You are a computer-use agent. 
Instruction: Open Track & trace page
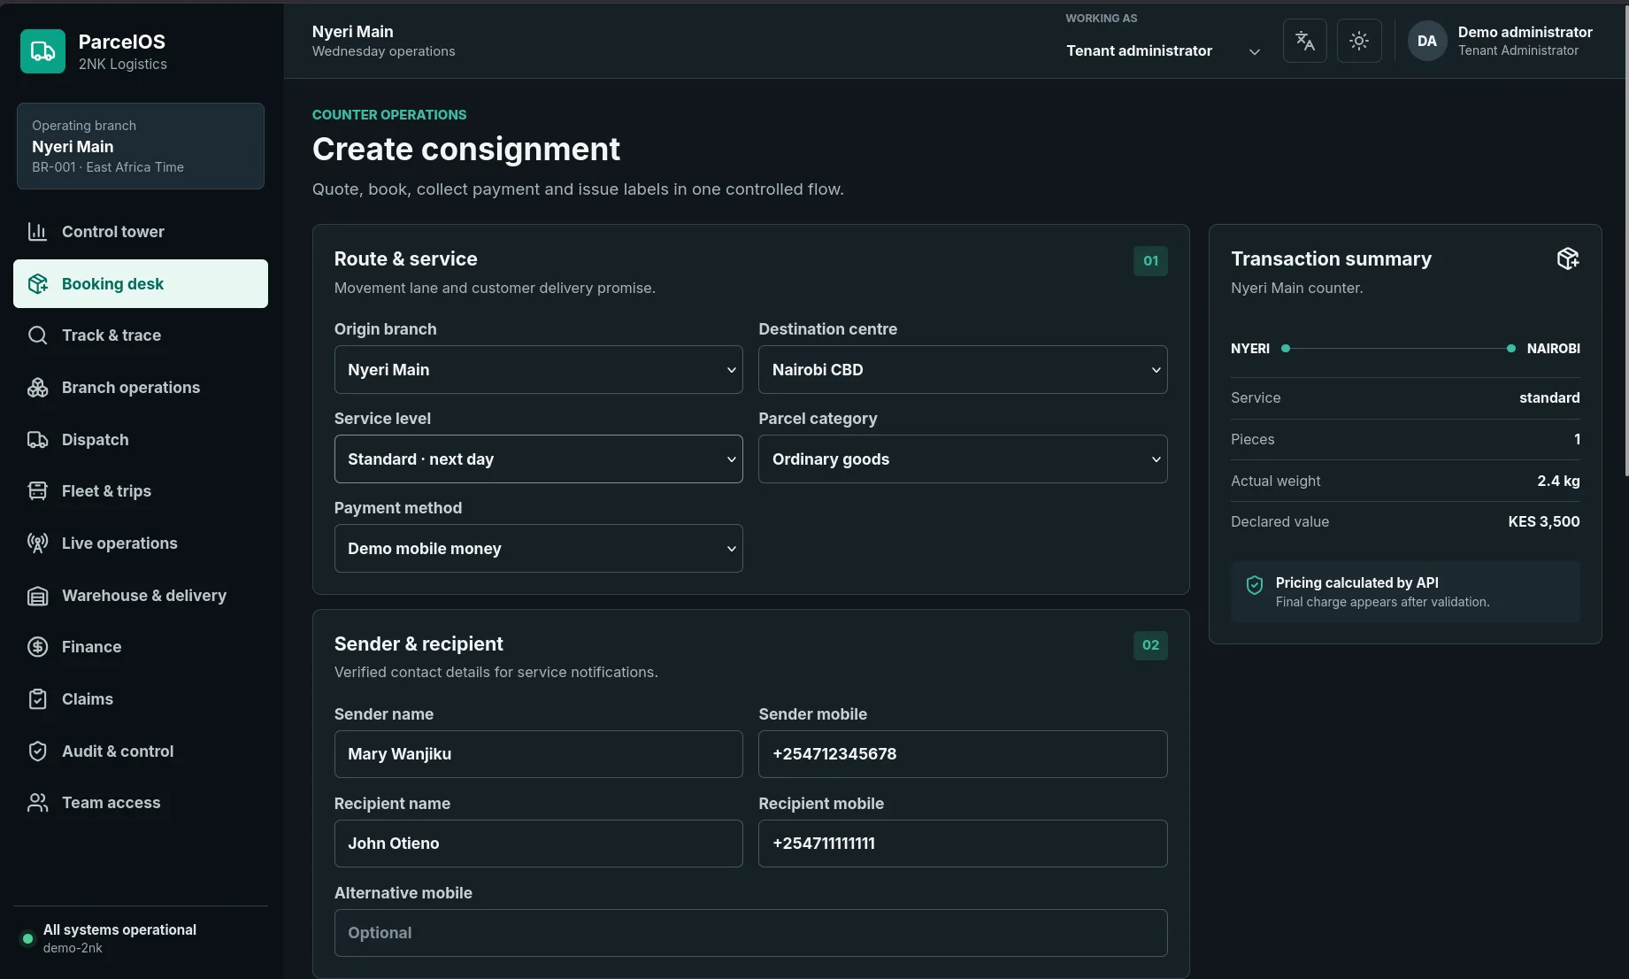point(141,335)
